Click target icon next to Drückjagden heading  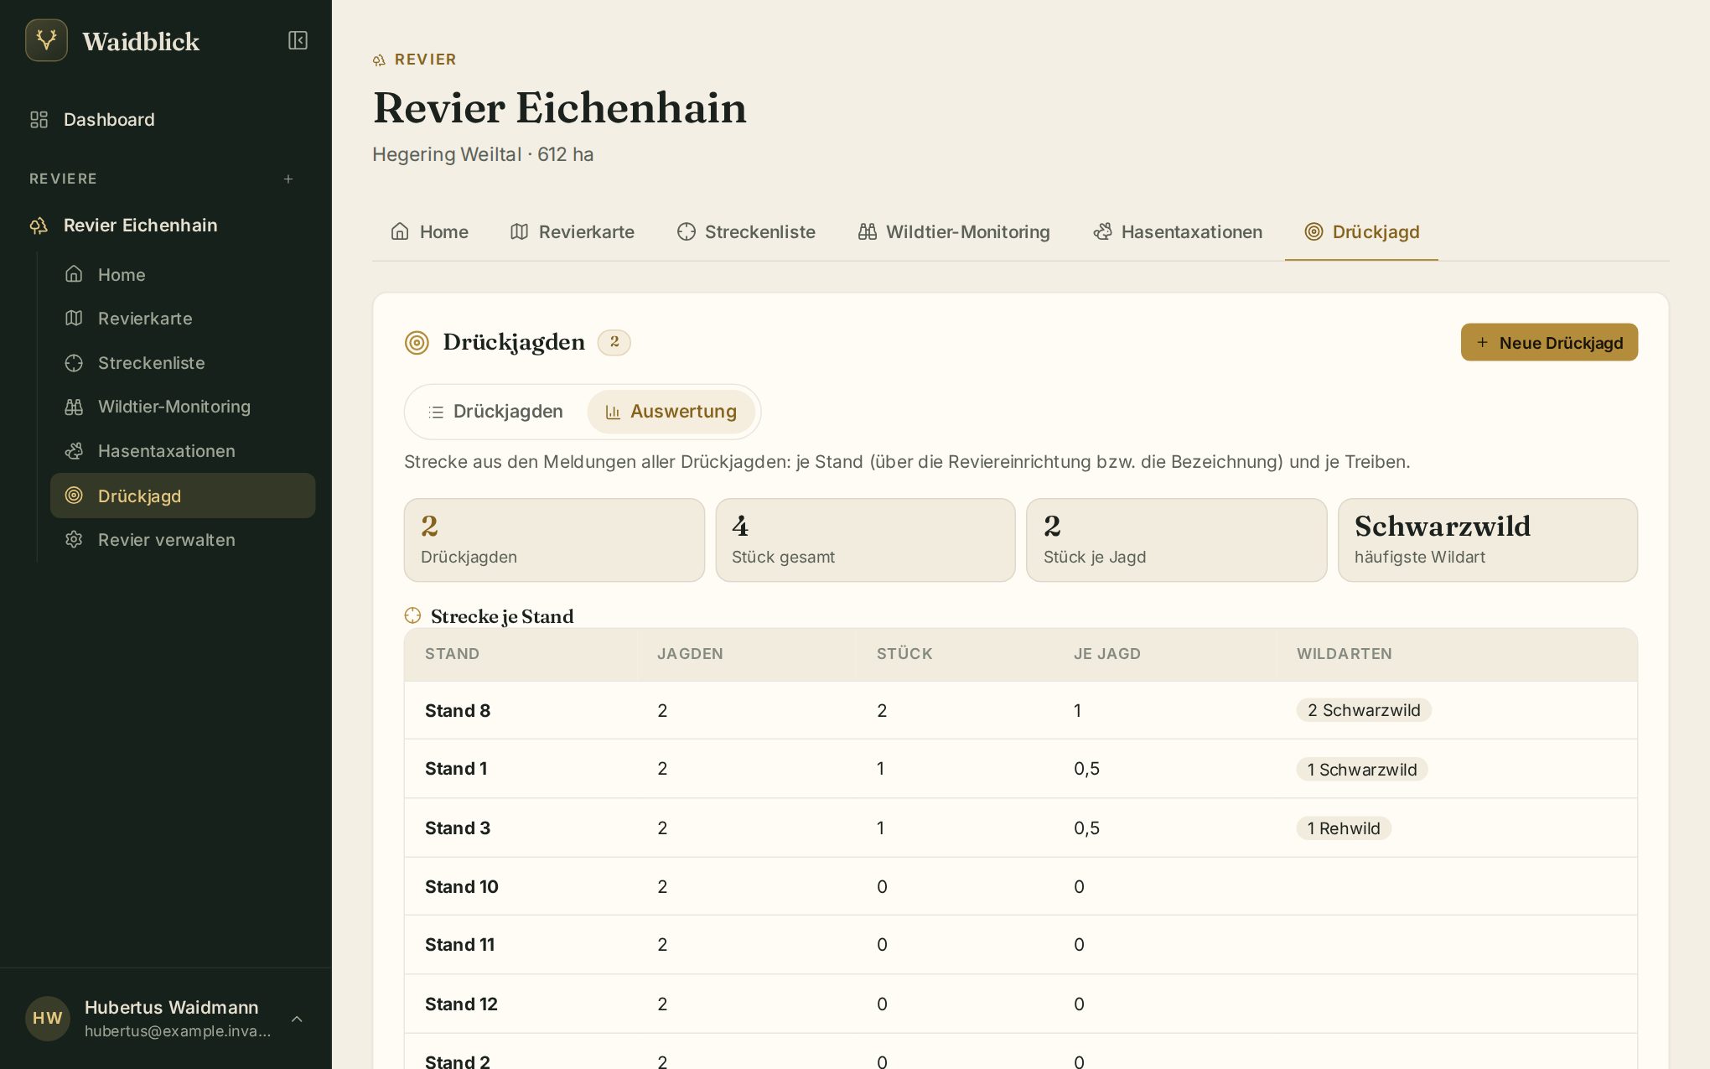pos(417,342)
